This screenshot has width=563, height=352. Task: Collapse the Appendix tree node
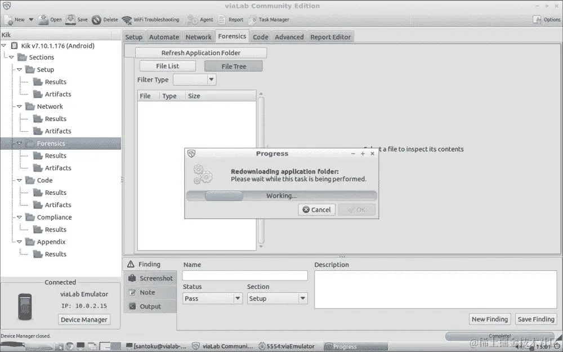click(x=19, y=242)
